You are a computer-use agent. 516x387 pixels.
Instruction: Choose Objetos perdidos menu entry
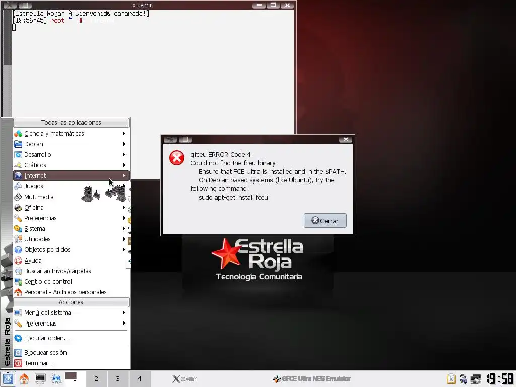(x=71, y=250)
